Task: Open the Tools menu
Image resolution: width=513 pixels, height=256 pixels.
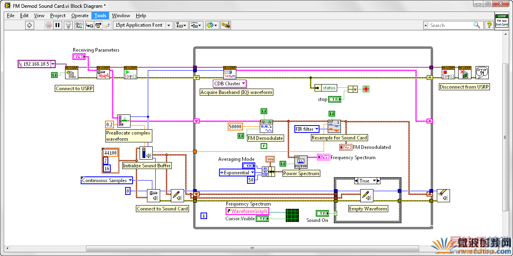Action: 100,16
